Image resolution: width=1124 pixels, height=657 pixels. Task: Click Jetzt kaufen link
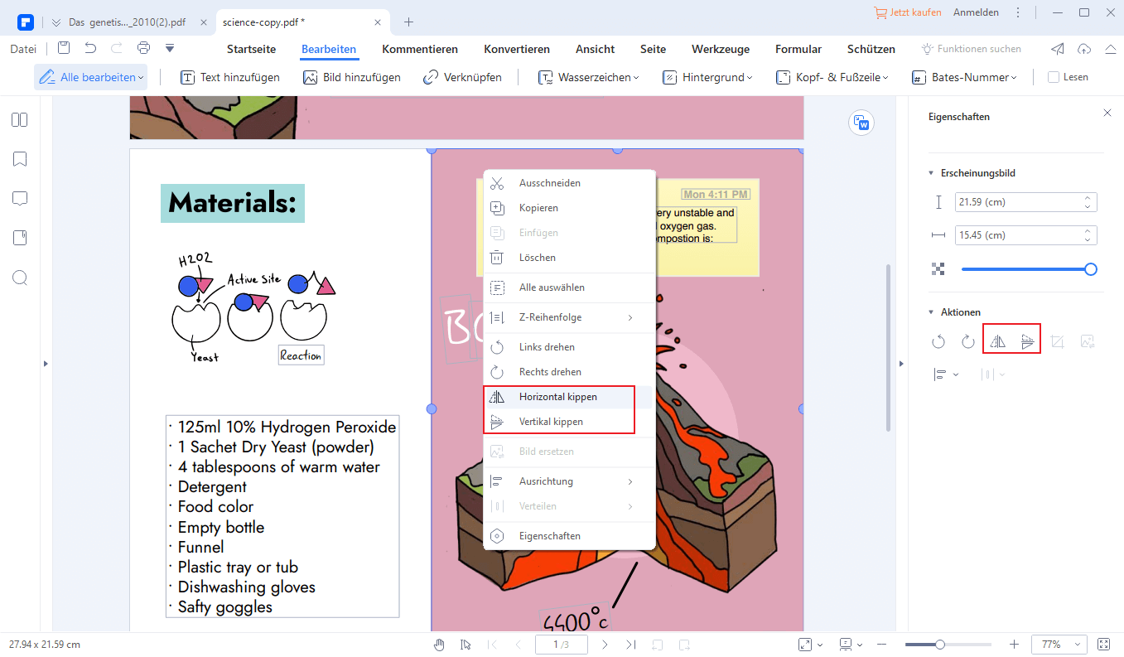point(907,12)
